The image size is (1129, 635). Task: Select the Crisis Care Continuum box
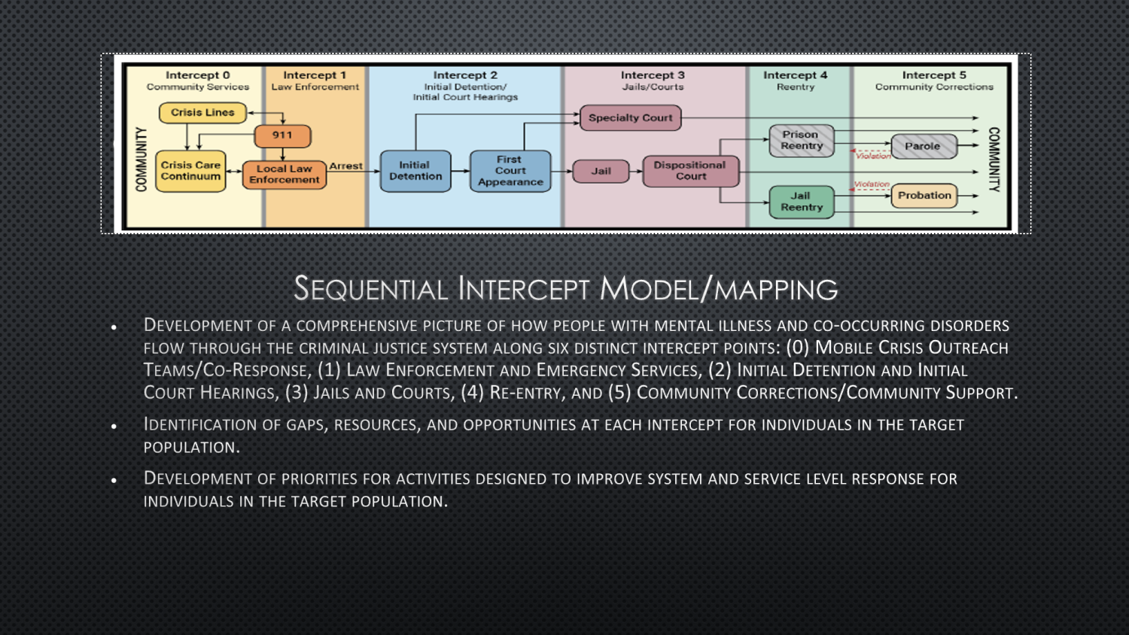[x=190, y=172]
